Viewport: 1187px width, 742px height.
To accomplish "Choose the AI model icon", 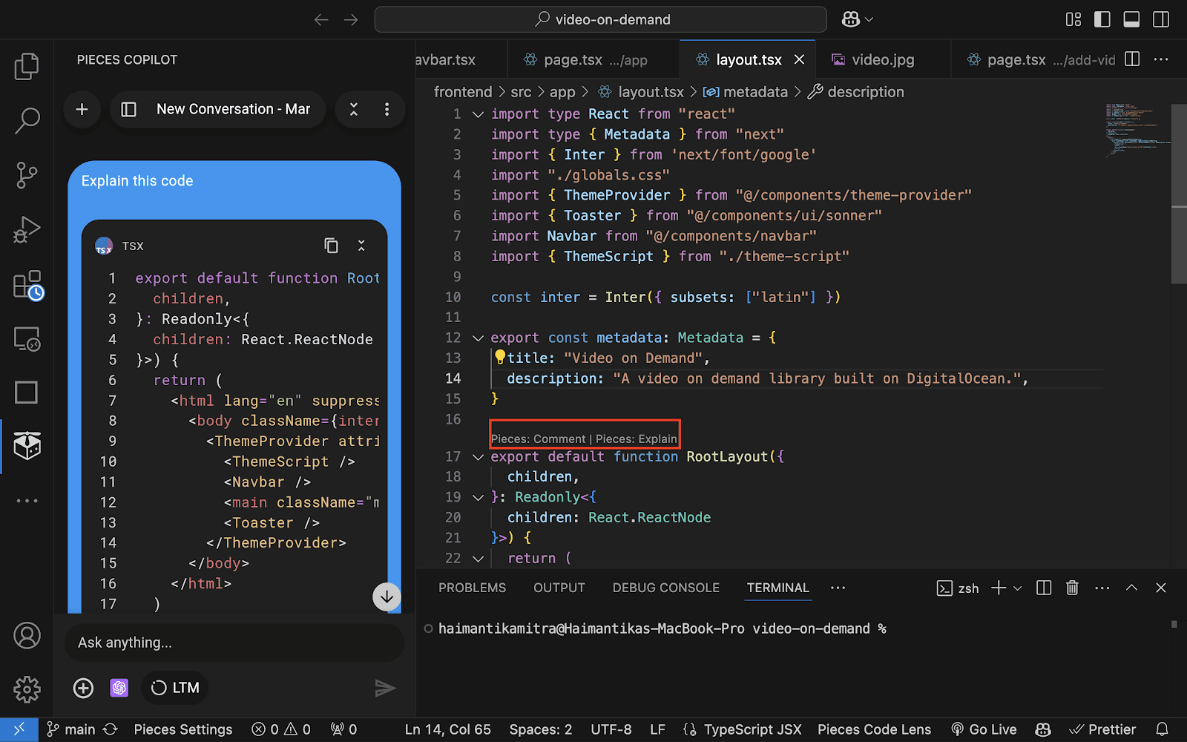I will point(119,688).
